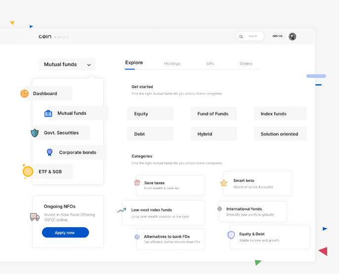Click the Govt. Securities shield icon
The image size is (339, 274).
tap(35, 133)
